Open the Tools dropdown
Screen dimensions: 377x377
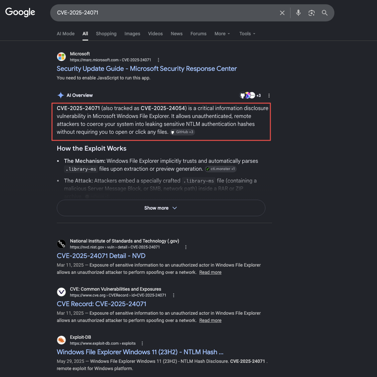click(247, 34)
